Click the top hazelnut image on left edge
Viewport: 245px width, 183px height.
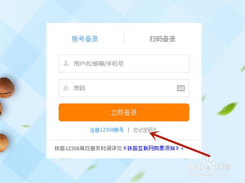(7, 87)
